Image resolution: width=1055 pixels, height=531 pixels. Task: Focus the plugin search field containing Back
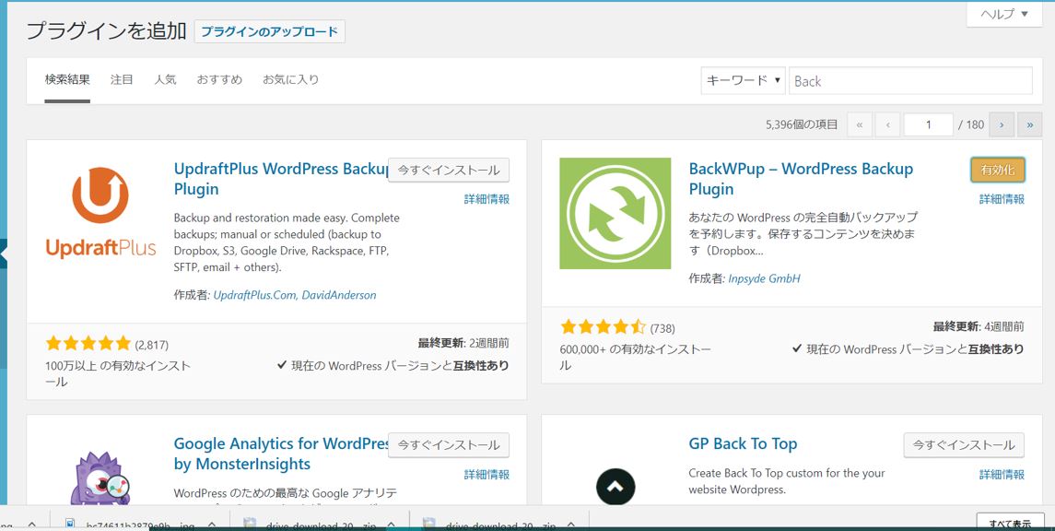point(910,81)
